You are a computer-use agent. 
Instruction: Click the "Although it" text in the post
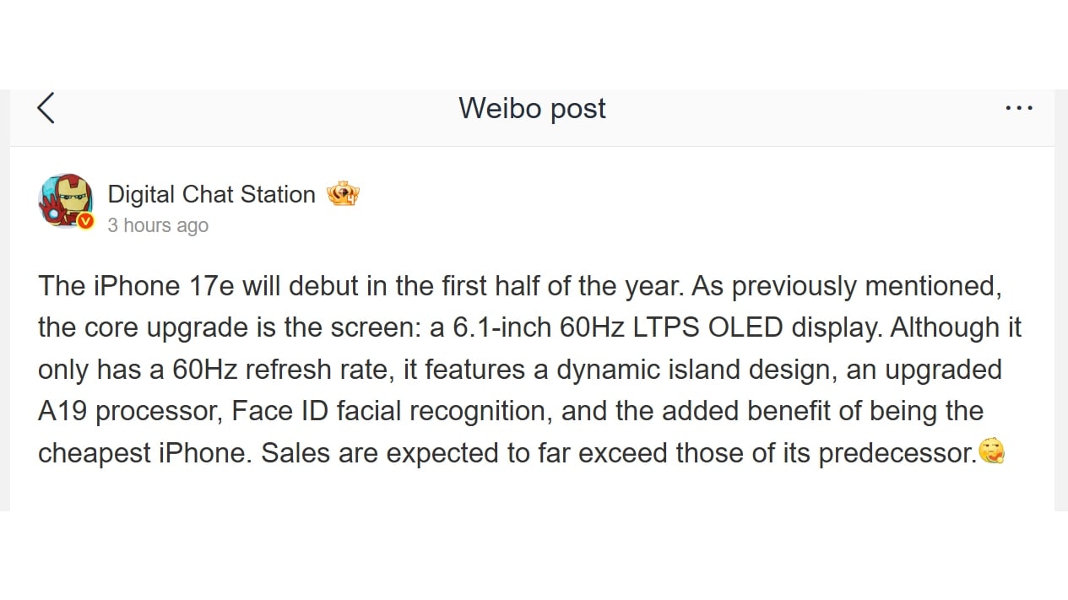[956, 327]
